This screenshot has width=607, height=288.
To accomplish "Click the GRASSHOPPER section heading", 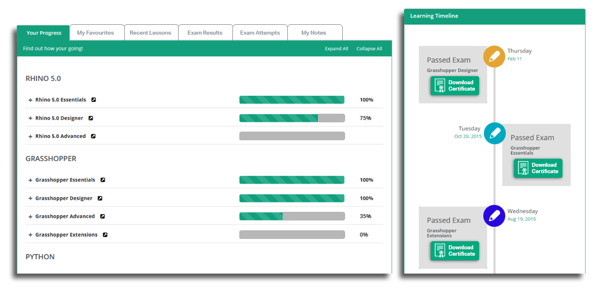I will click(51, 159).
